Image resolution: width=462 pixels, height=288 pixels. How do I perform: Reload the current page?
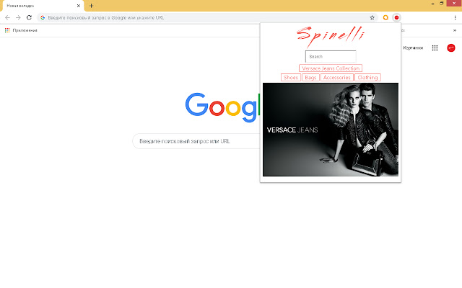click(29, 17)
